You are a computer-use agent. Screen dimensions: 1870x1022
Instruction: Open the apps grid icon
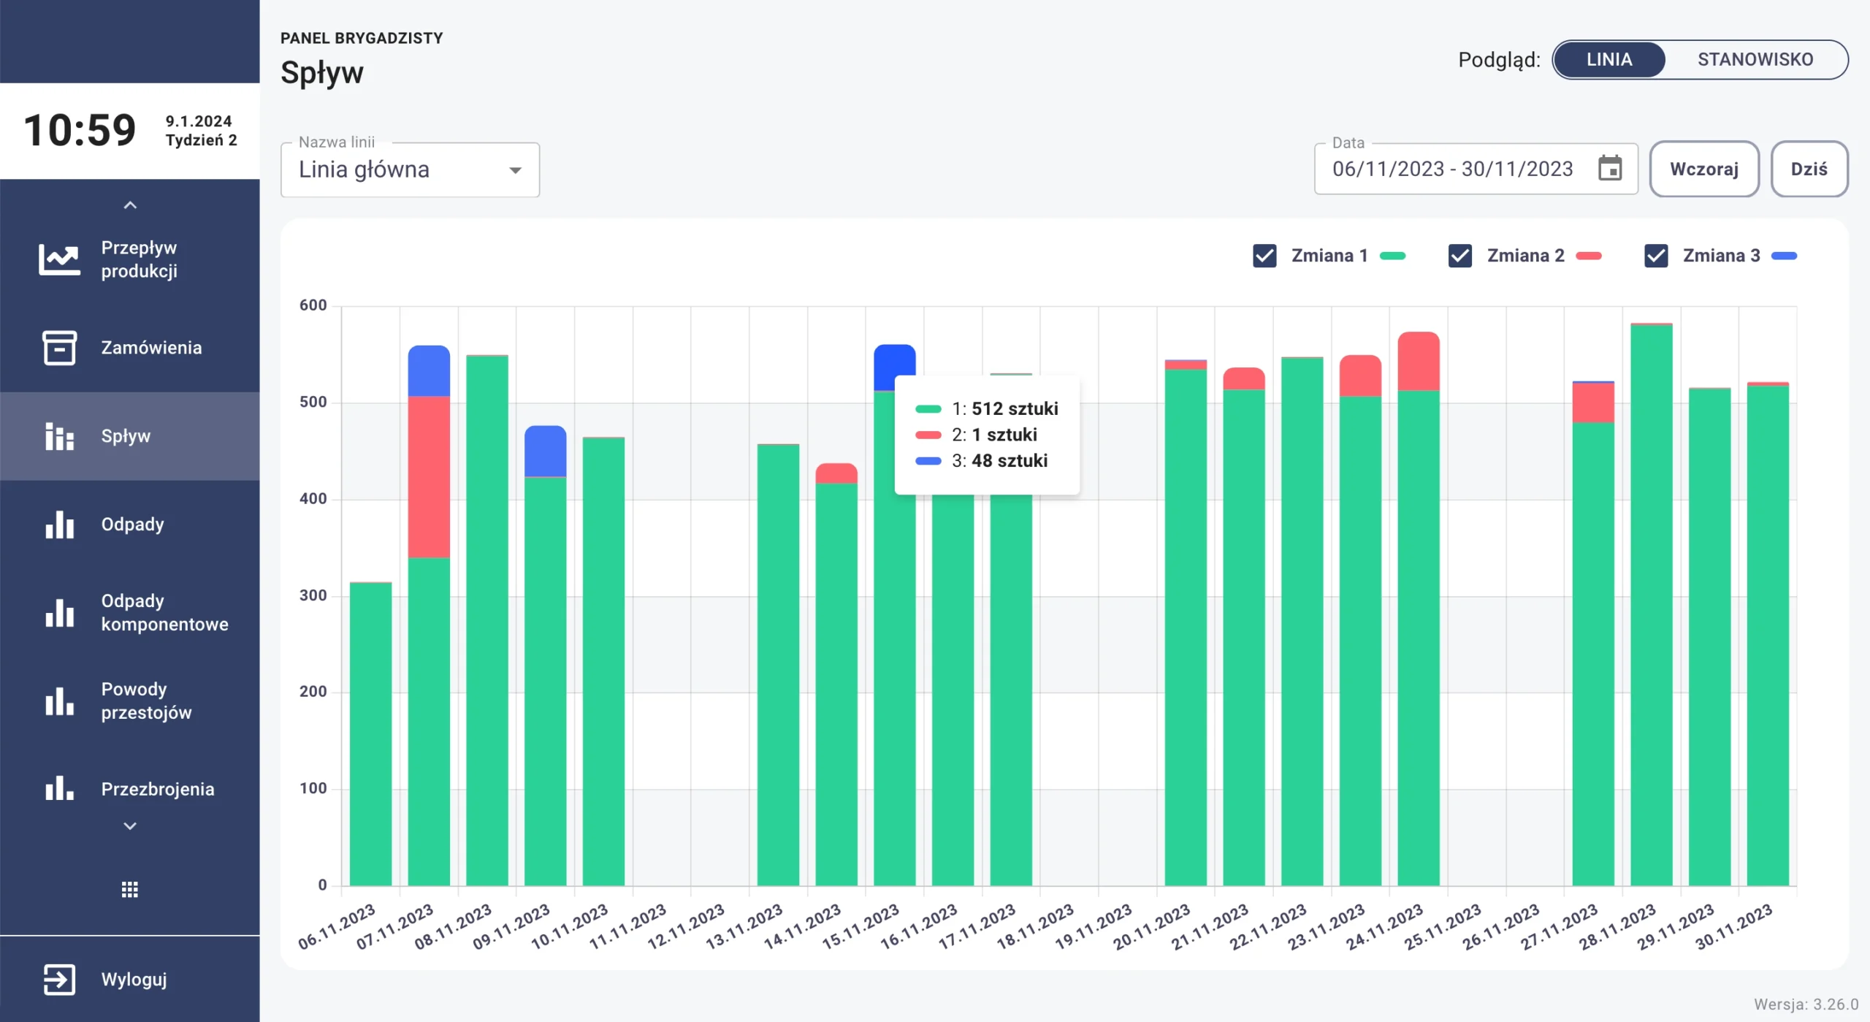coord(129,889)
